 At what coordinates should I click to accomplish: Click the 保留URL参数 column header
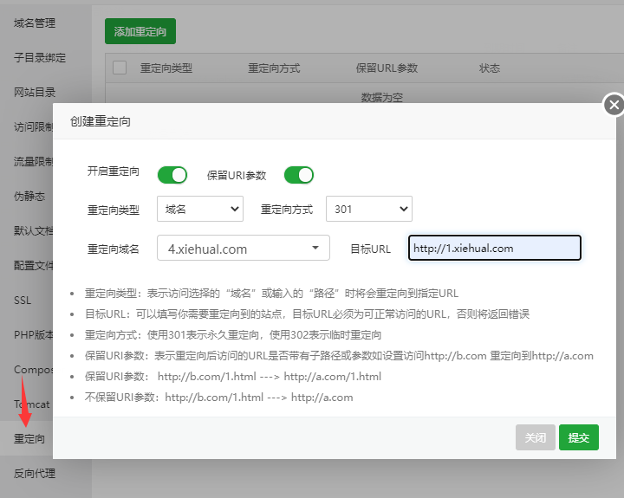coord(387,68)
